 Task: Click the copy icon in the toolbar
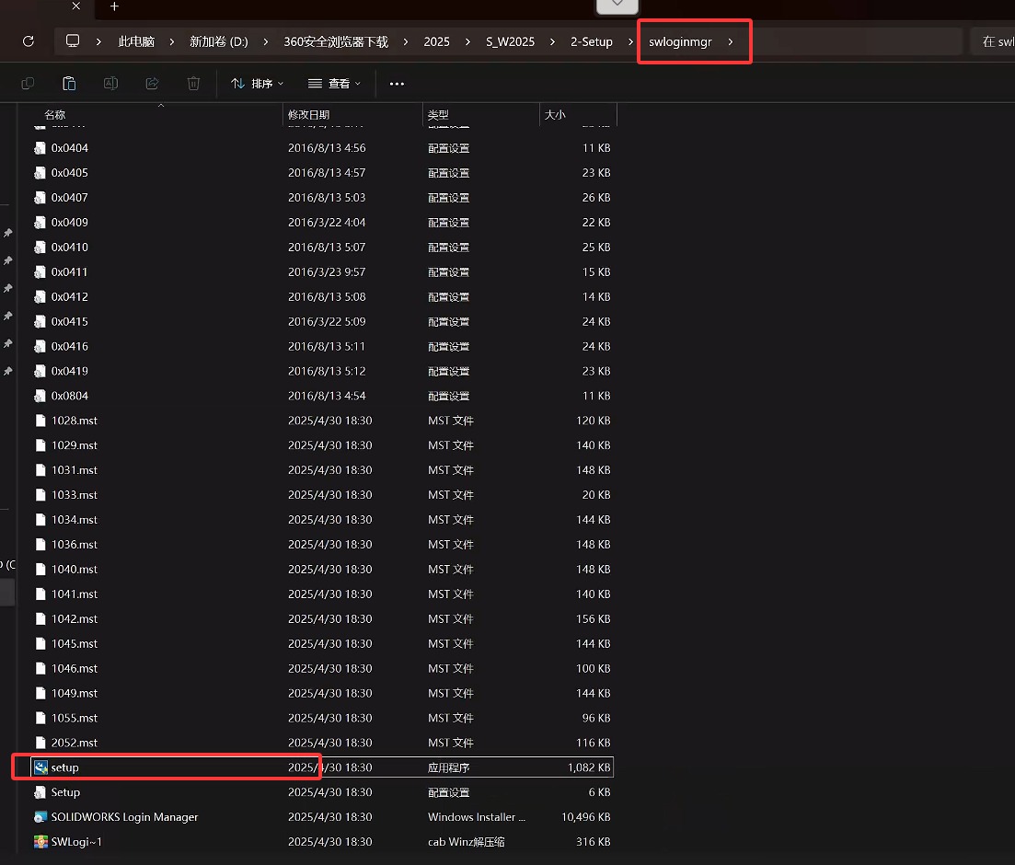coord(28,84)
